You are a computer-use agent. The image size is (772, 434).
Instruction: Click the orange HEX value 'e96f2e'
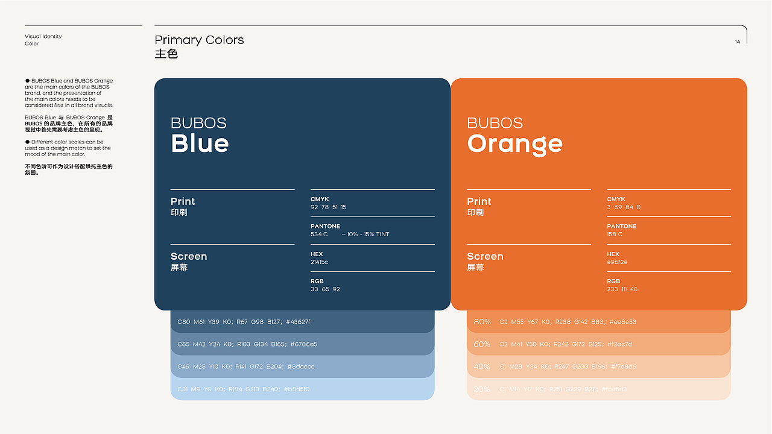click(617, 262)
